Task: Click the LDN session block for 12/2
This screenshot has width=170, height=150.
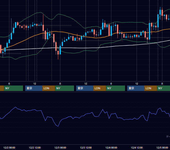Action: pyautogui.click(x=48, y=88)
